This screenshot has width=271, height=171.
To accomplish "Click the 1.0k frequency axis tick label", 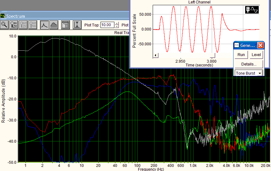I will pyautogui.click(x=193, y=165).
